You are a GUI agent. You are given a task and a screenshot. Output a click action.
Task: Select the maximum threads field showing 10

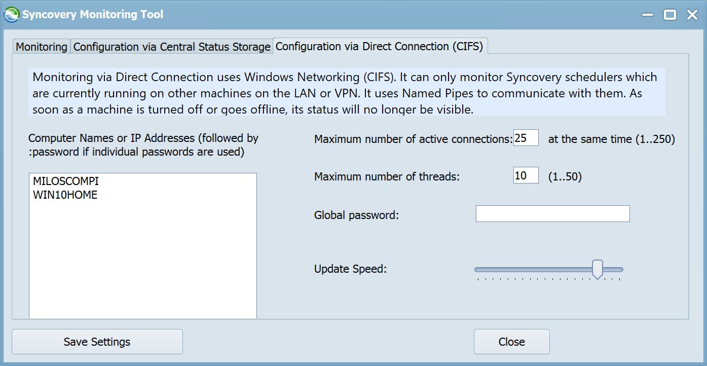click(526, 175)
